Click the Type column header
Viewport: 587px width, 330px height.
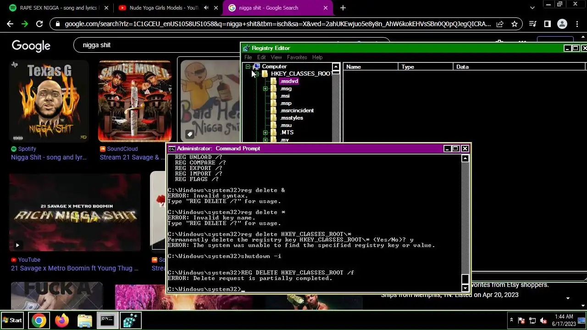pos(426,67)
